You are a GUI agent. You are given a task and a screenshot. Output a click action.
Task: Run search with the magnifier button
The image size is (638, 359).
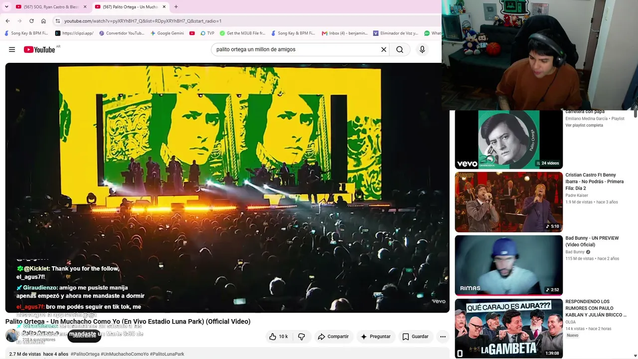(400, 49)
